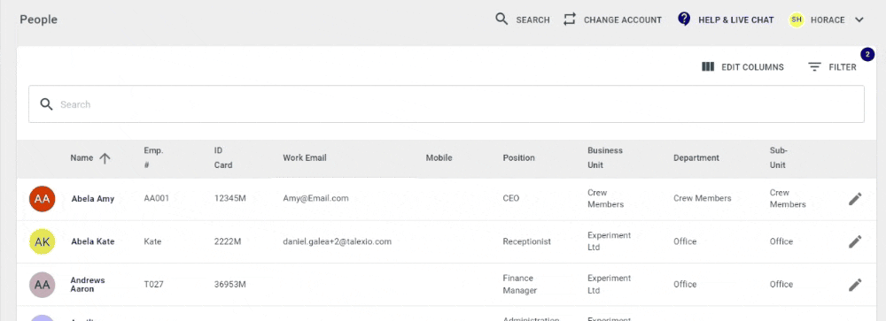The height and width of the screenshot is (321, 886).
Task: Click employee number AA001
Action: 157,199
